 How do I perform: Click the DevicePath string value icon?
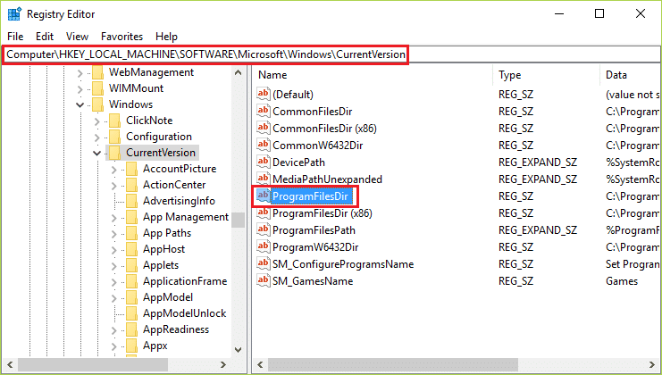[x=263, y=162]
